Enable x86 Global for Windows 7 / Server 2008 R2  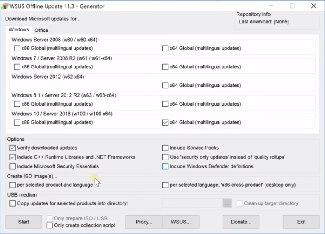(x=17, y=67)
